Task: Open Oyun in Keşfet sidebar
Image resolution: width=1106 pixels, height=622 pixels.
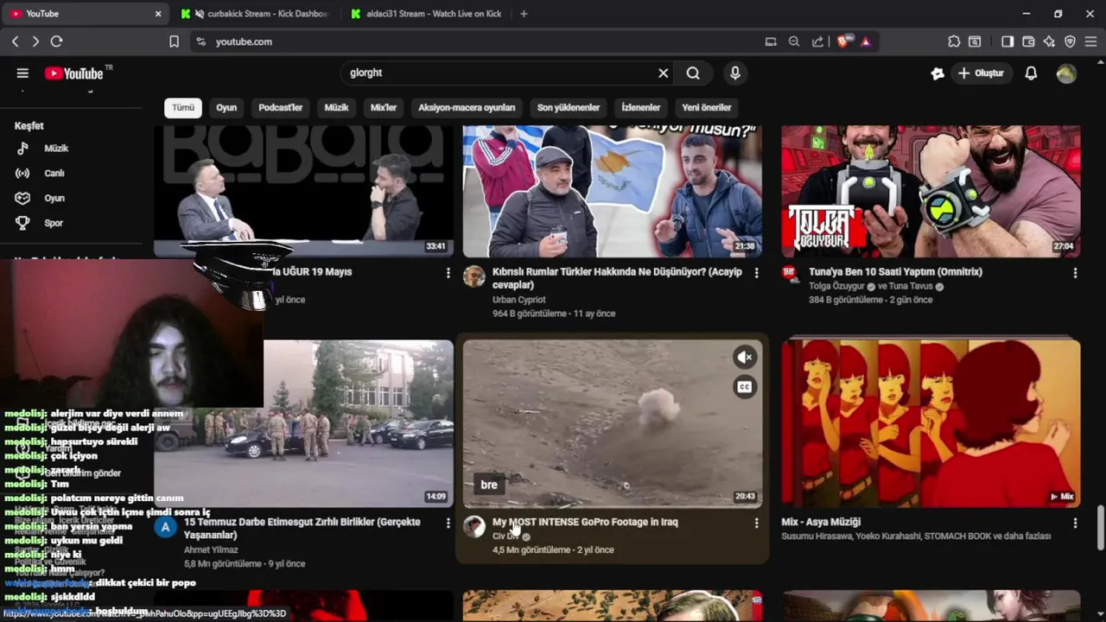Action: pos(54,199)
